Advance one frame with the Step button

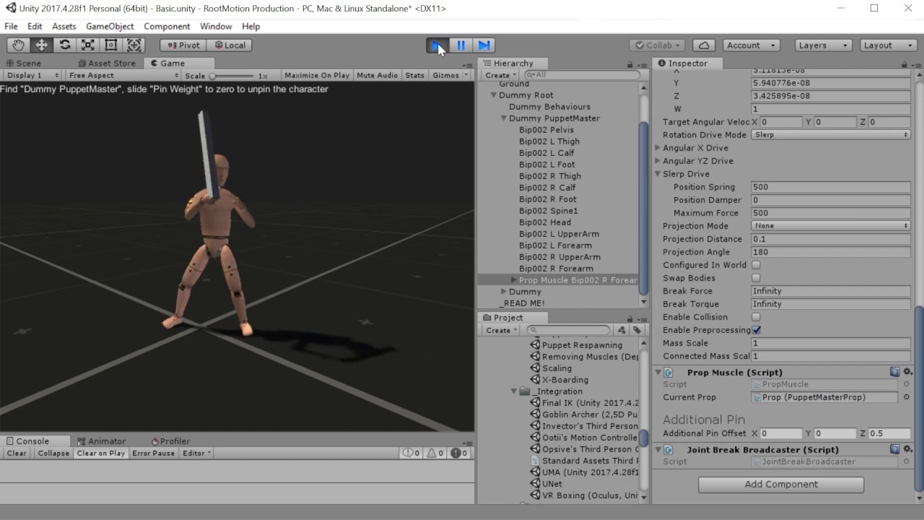[x=484, y=45]
